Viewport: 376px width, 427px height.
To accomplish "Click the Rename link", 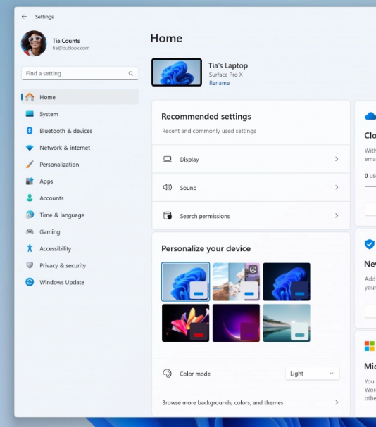I will point(219,83).
